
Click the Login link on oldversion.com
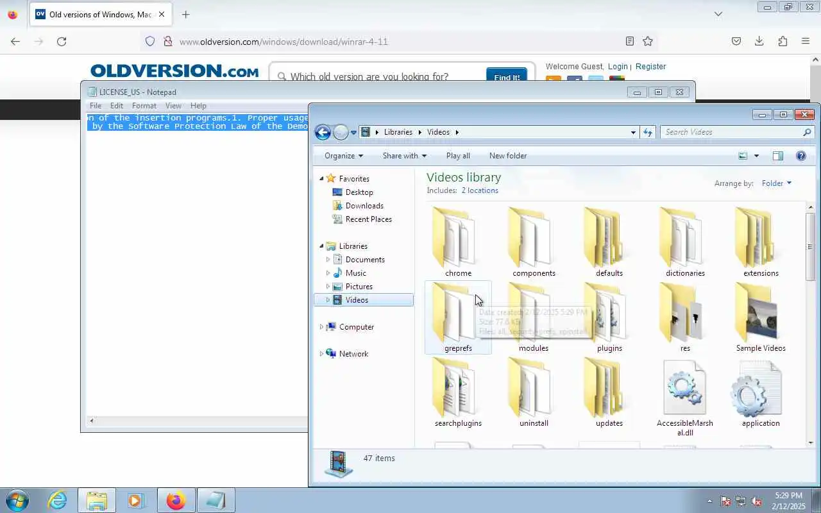(x=618, y=67)
